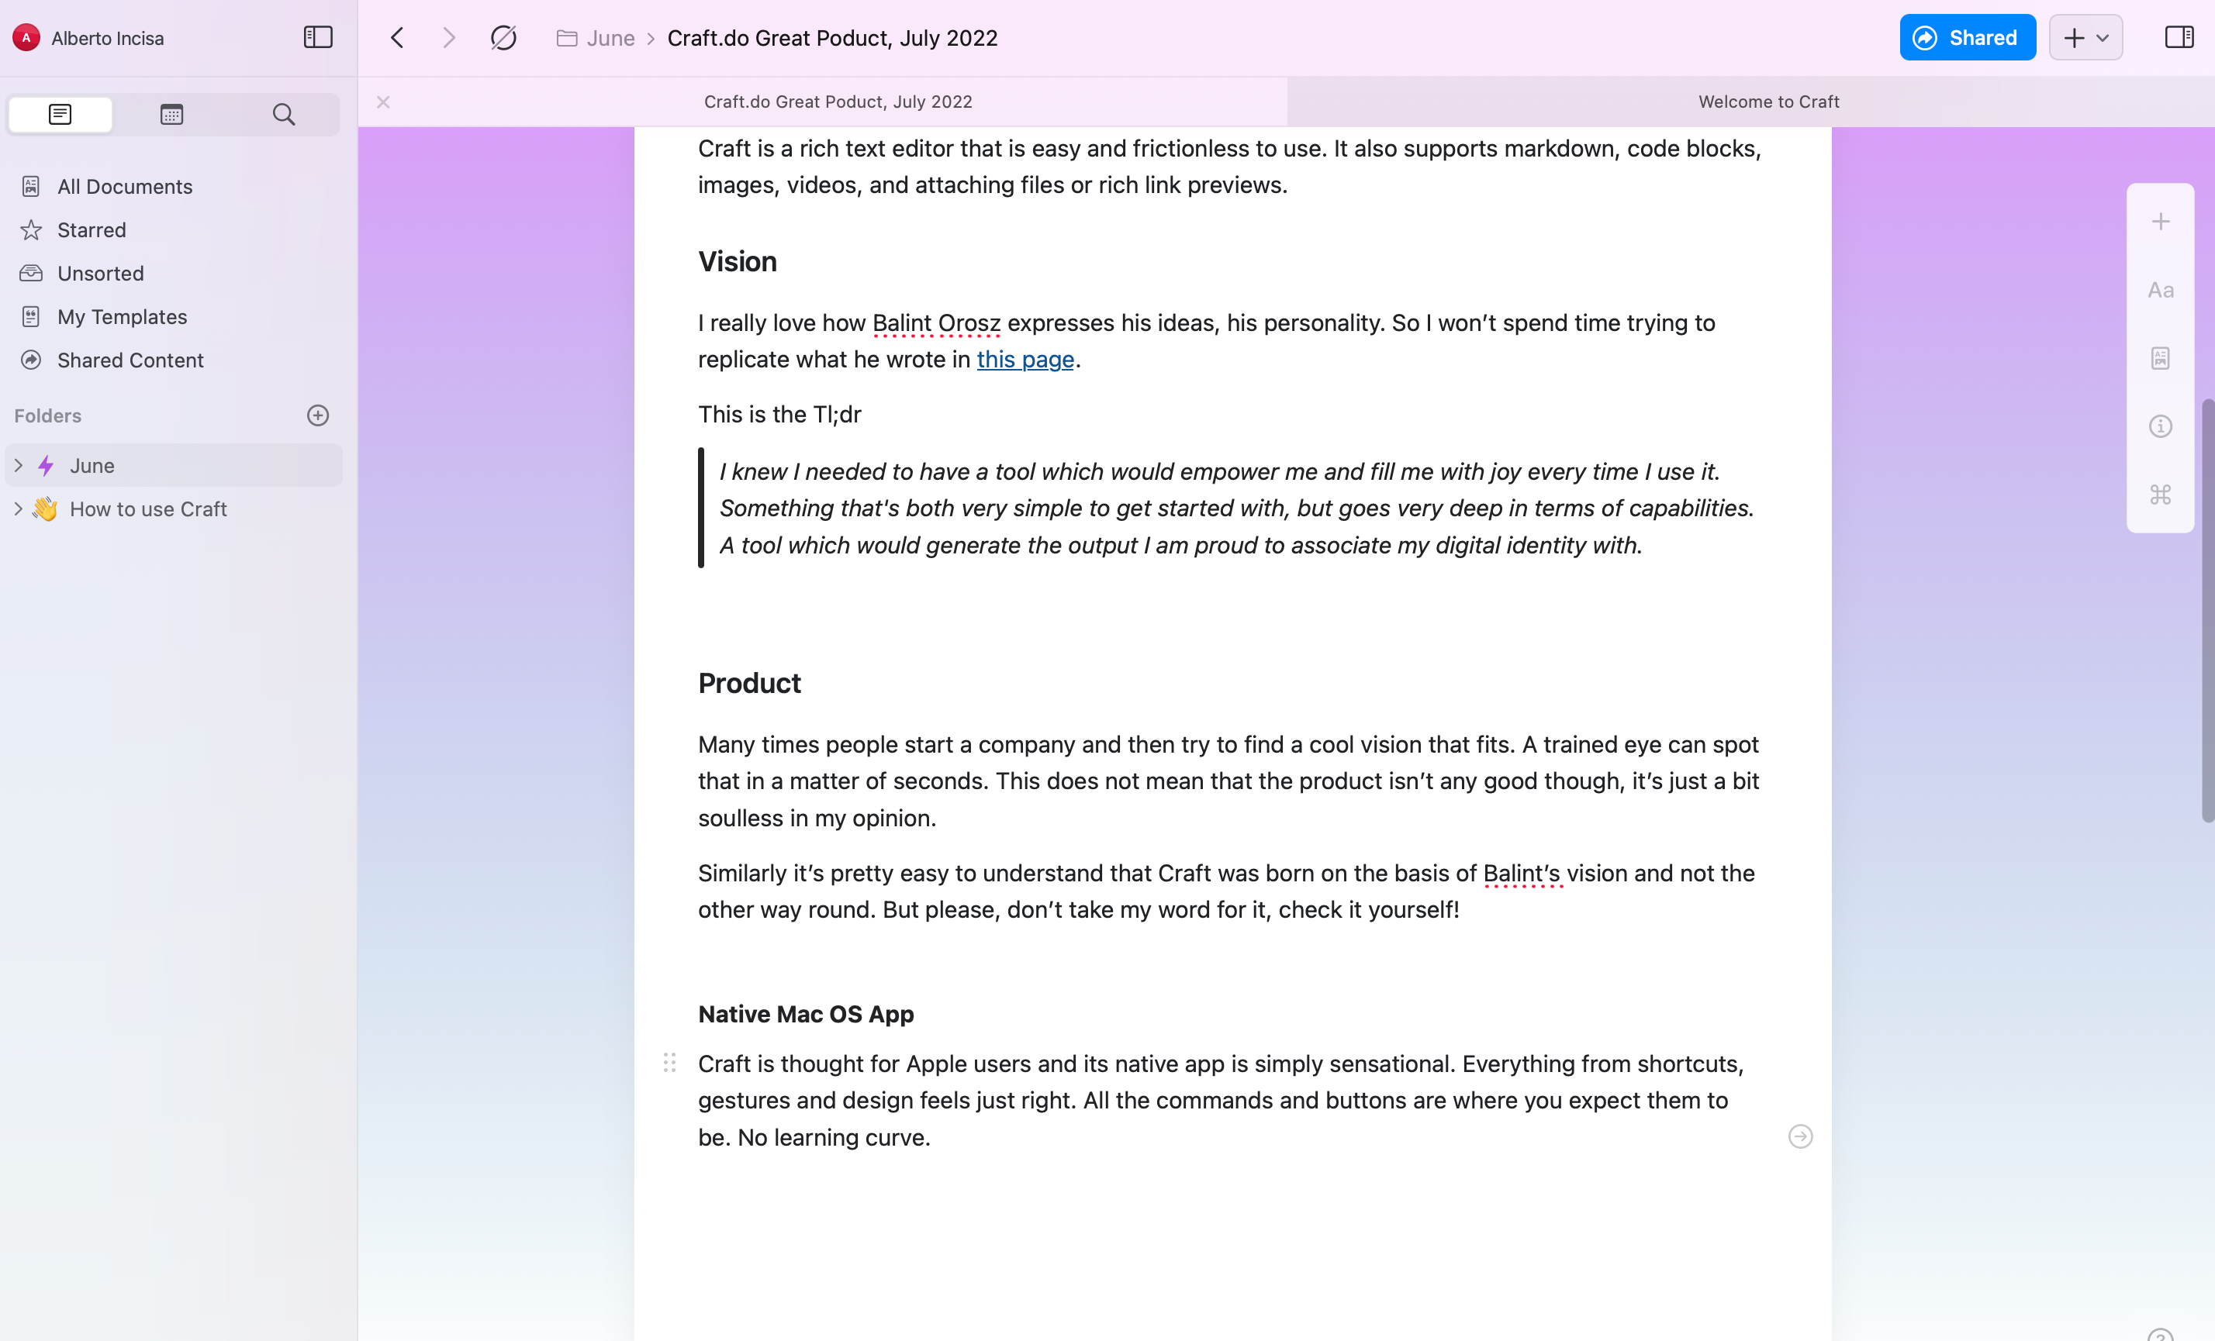Click the vertical scrollbar thumb

[2207, 611]
